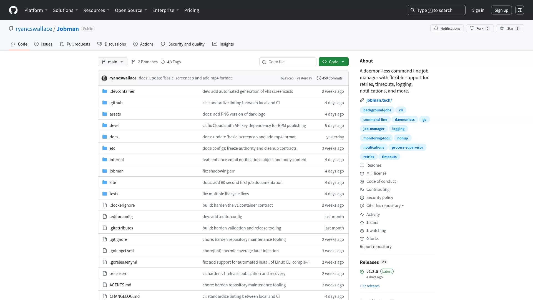Open the assets folder icon
The image size is (533, 300).
click(x=105, y=114)
